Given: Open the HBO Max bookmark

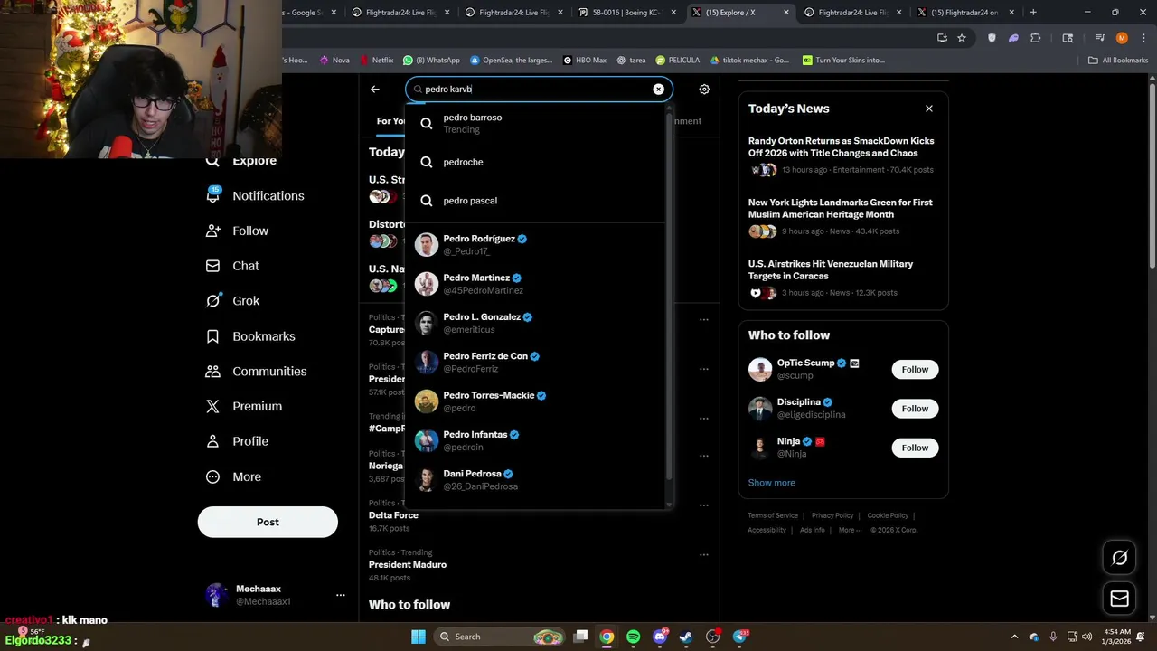Looking at the screenshot, I should pos(584,61).
